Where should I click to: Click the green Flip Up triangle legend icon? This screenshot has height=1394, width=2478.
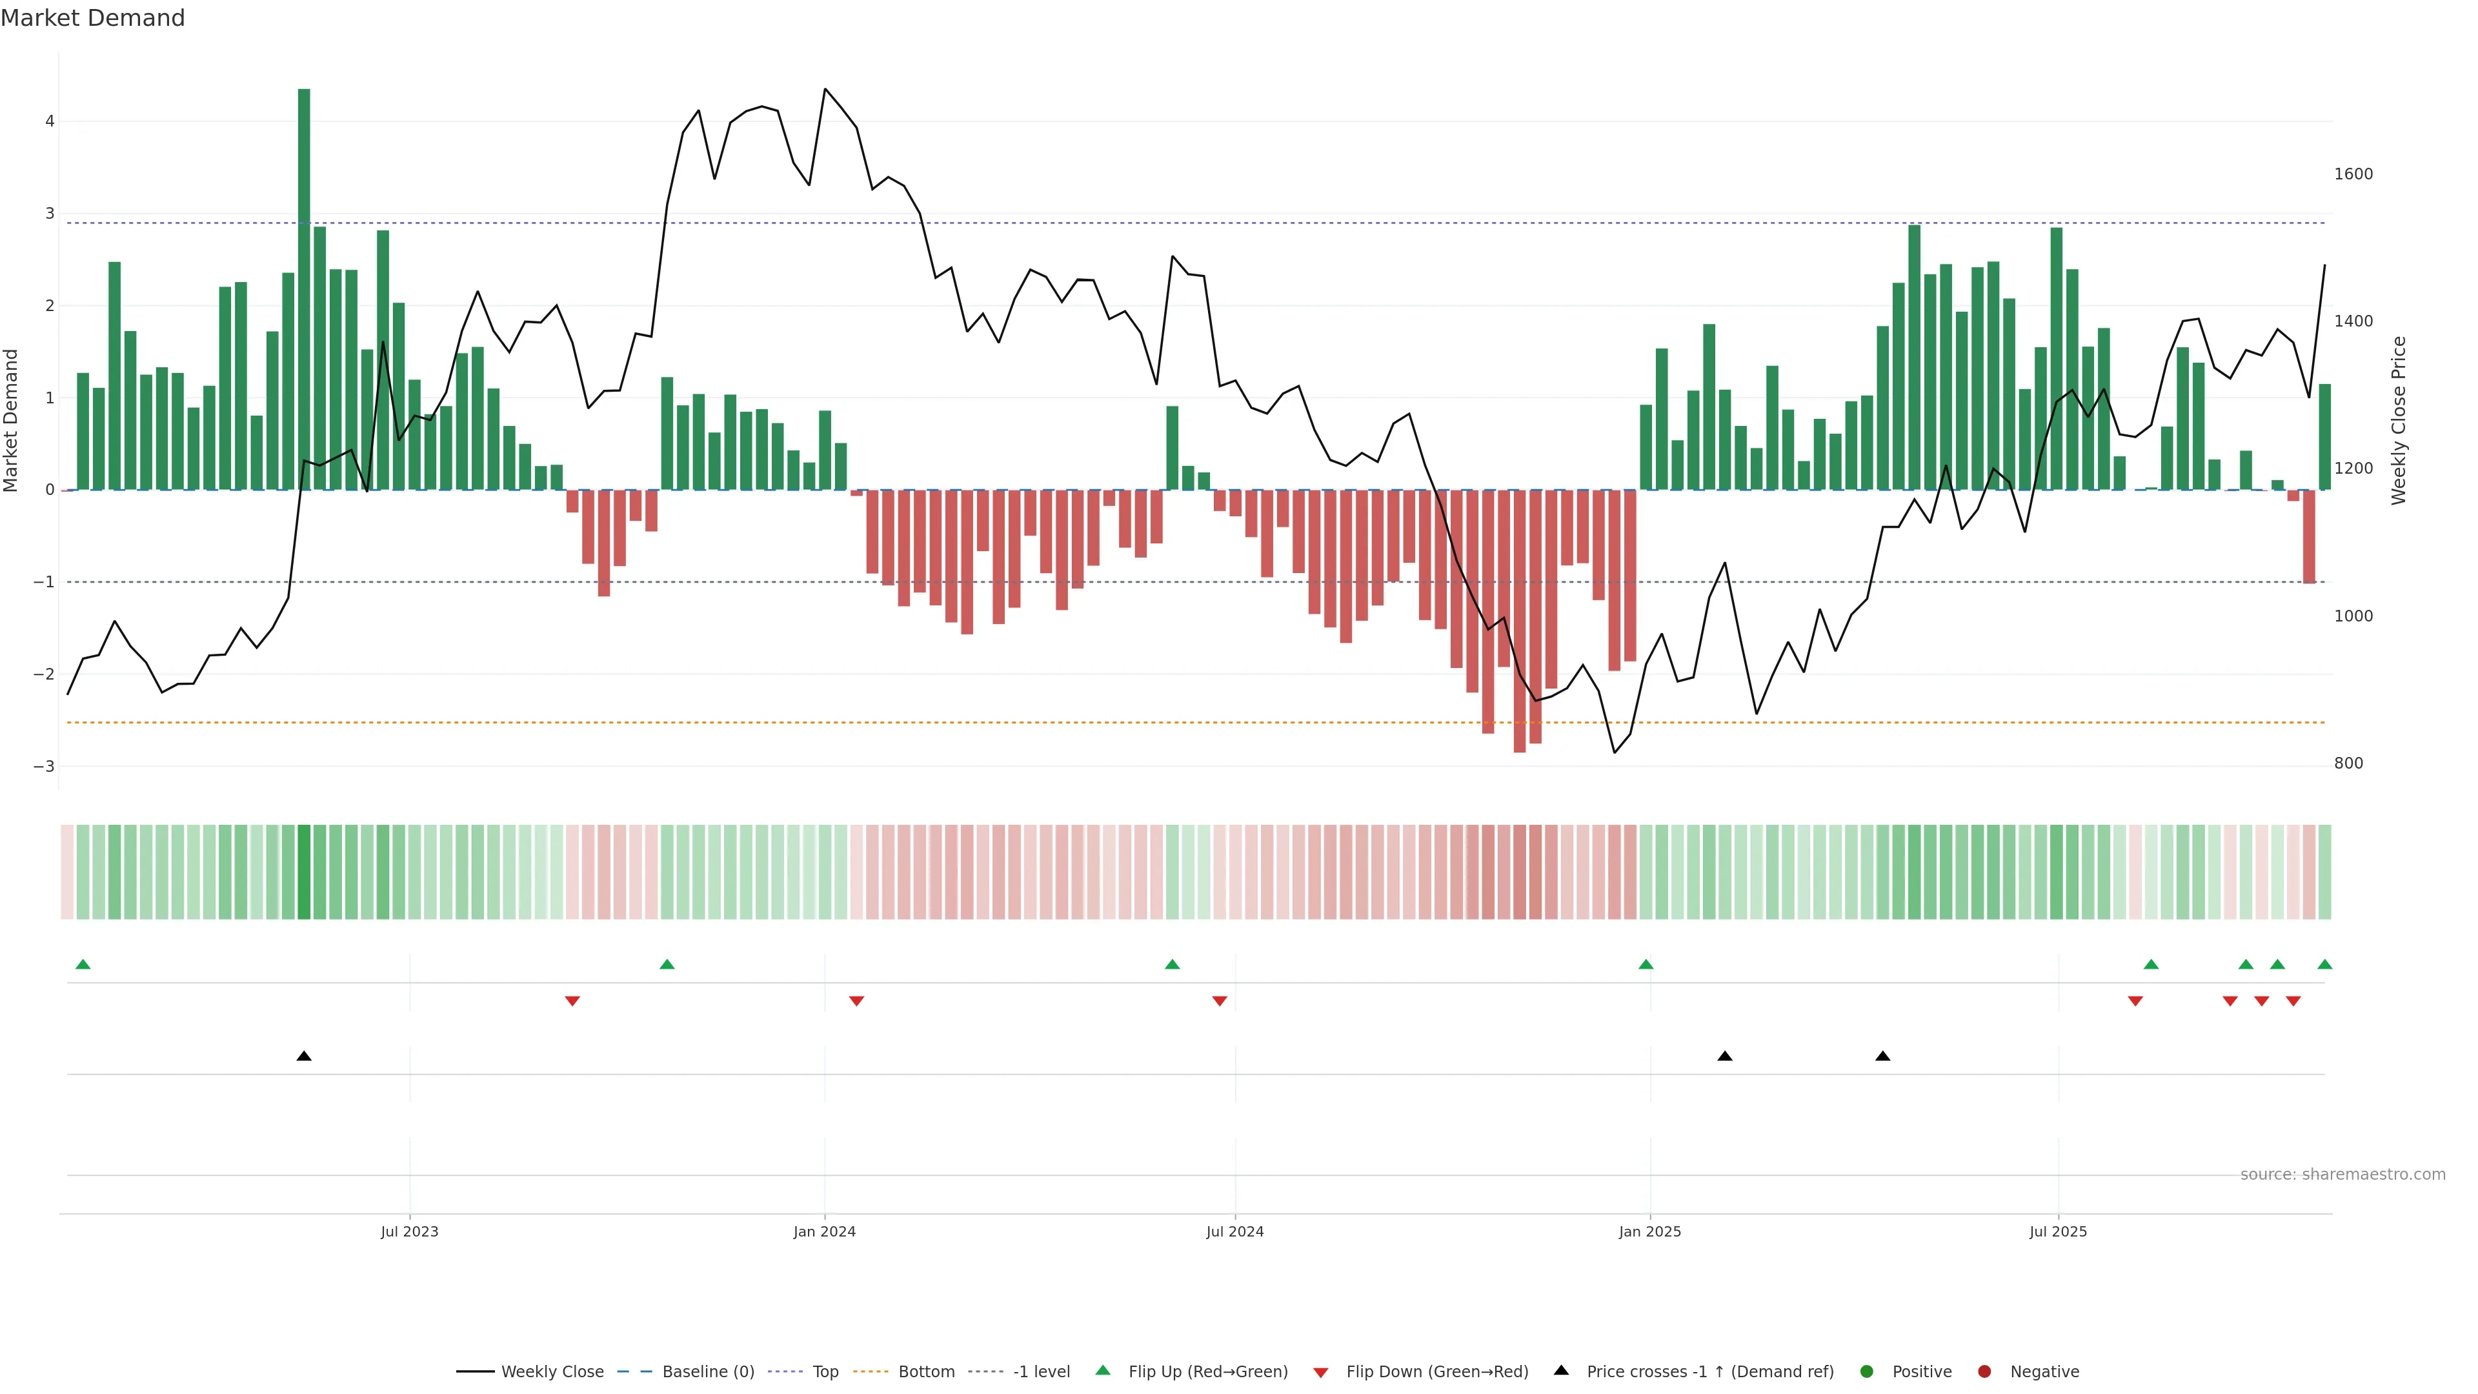pyautogui.click(x=1102, y=1370)
